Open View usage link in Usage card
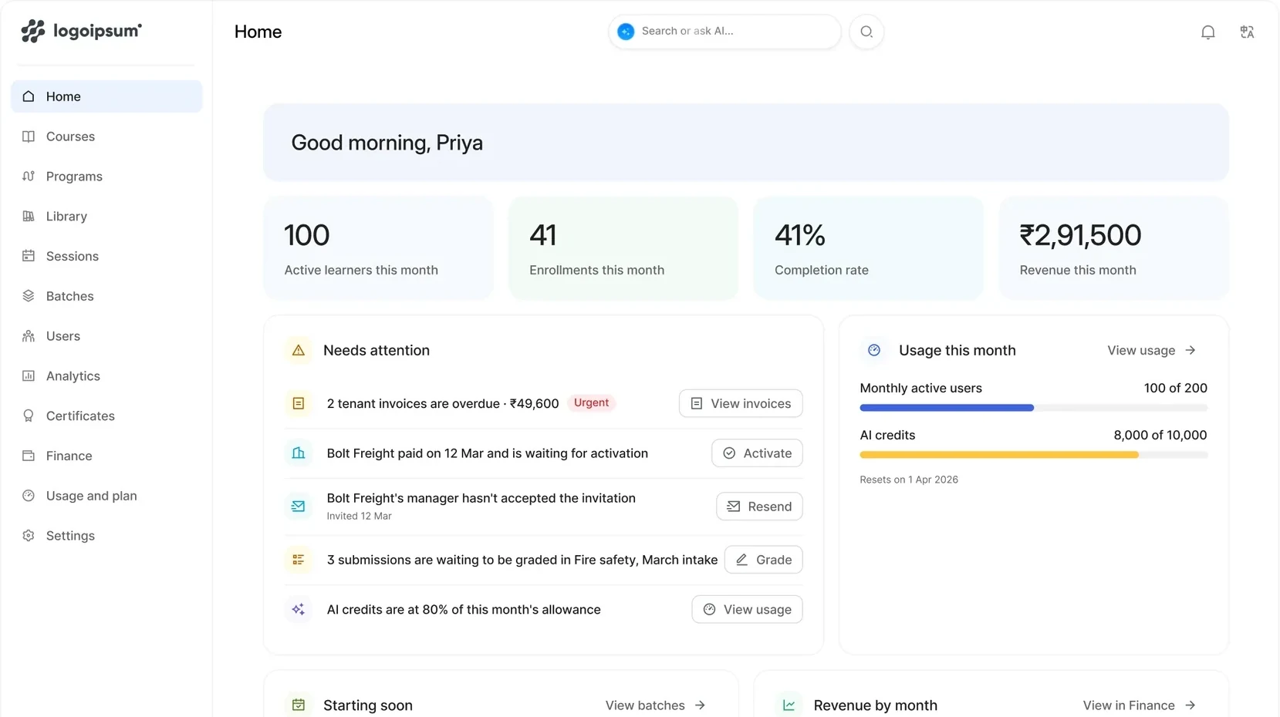Viewport: 1280px width, 717px height. [x=1151, y=351]
